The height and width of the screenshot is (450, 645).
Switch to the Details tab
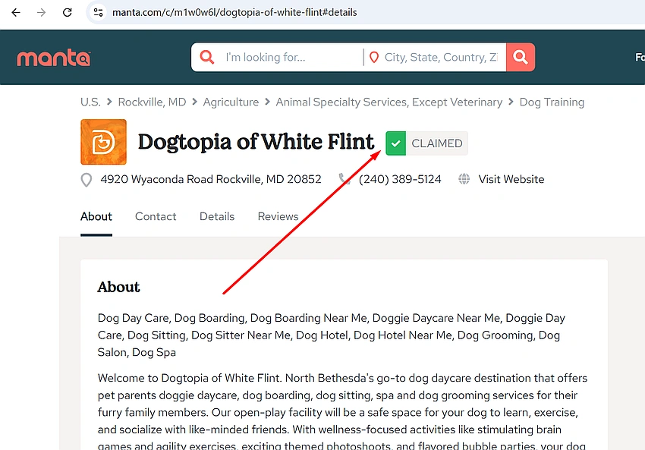(x=217, y=216)
